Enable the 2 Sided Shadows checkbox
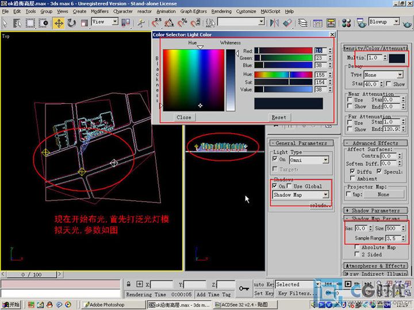The width and height of the screenshot is (414, 310). (356, 254)
